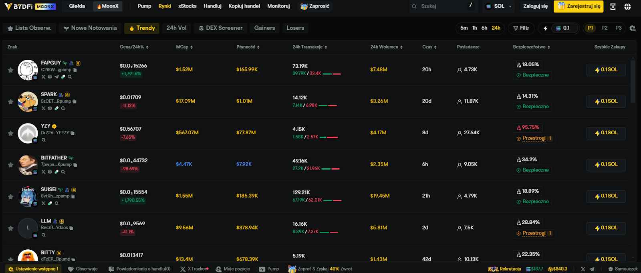Open the SPARK dog token thumbnail
Image resolution: width=641 pixels, height=273 pixels.
[28, 101]
